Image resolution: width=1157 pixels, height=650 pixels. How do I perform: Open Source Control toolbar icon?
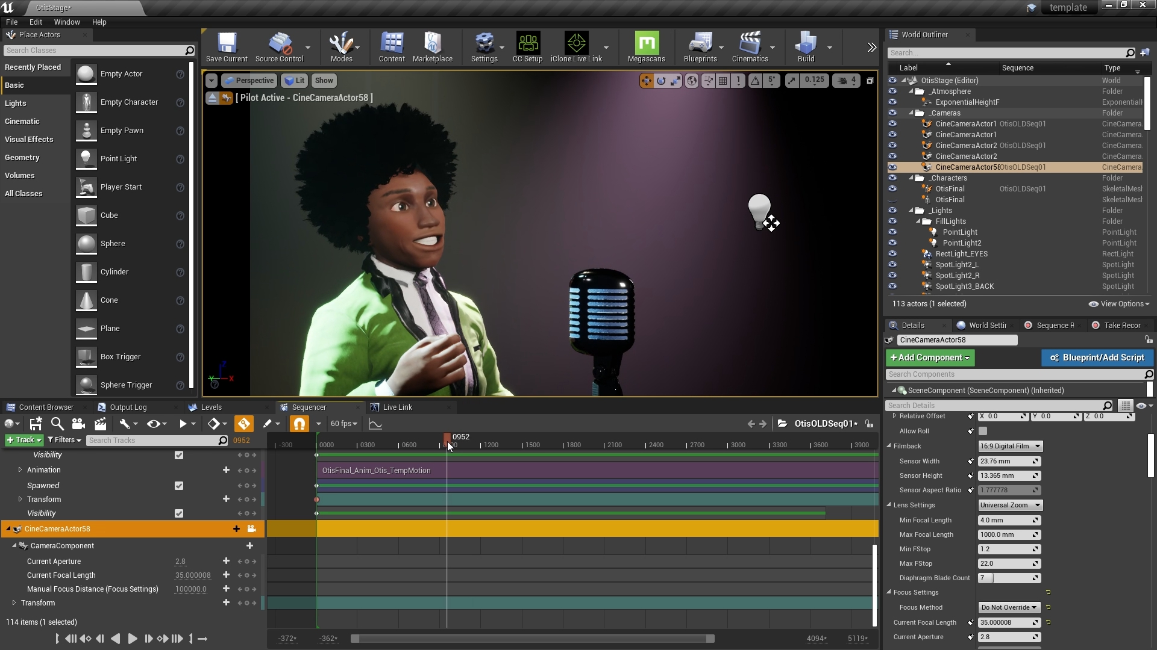click(279, 47)
